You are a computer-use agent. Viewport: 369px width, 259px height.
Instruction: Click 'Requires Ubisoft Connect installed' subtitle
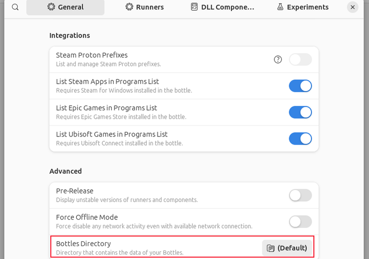click(119, 143)
